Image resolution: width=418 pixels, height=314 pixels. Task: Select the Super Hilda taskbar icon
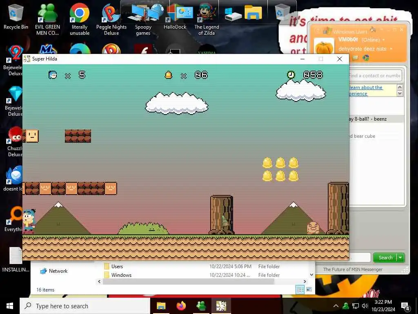click(221, 306)
